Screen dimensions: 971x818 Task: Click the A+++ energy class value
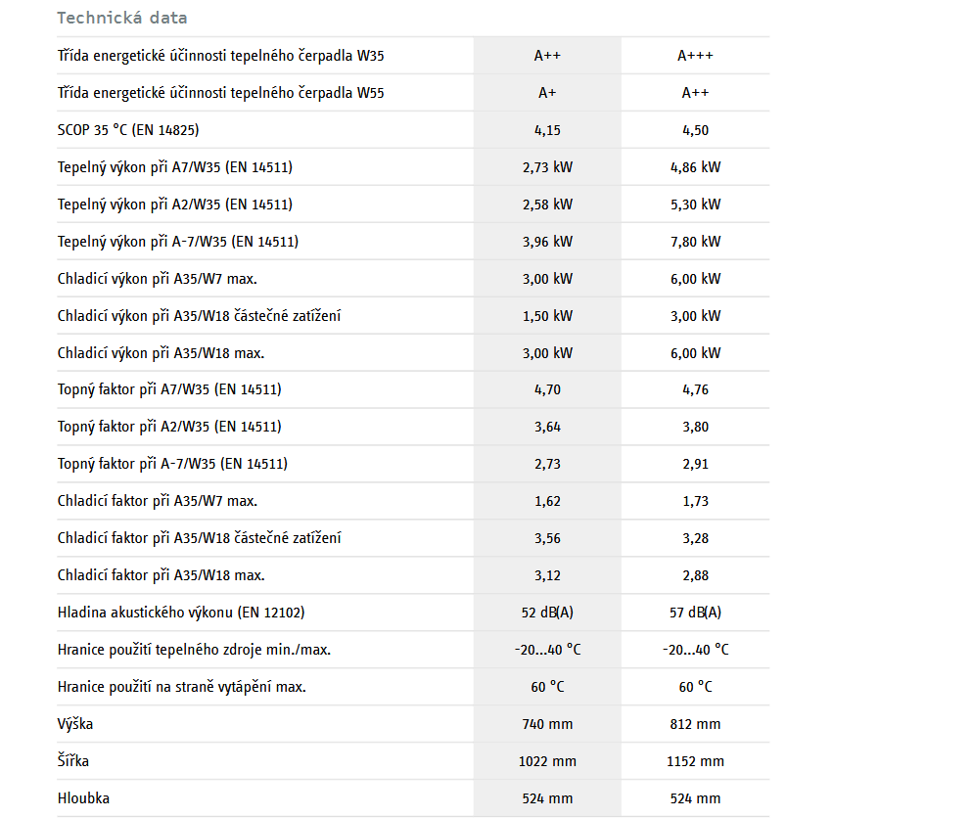[x=695, y=56]
